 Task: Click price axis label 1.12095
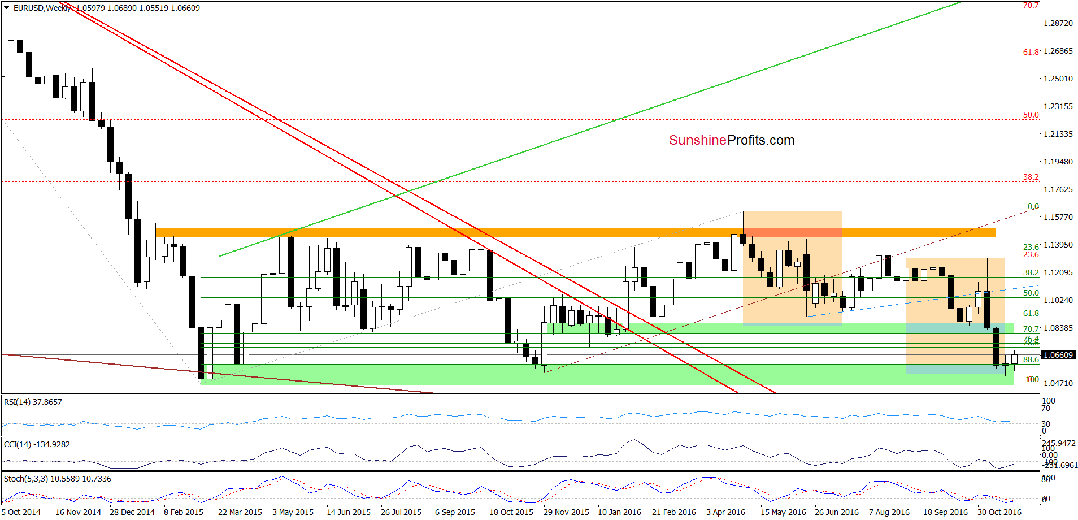(x=1058, y=272)
